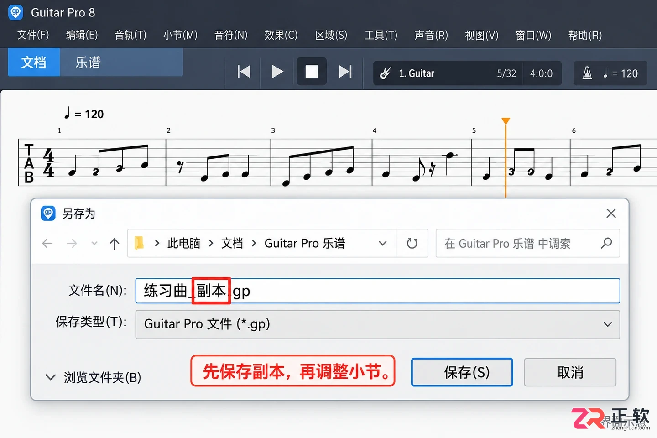Skip to the beginning of the score
Image resolution: width=657 pixels, height=438 pixels.
[244, 72]
